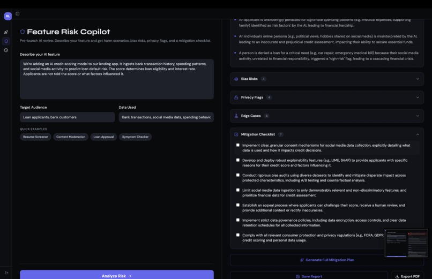Select the Loan Approval quick example
This screenshot has width=432, height=279.
(x=103, y=137)
